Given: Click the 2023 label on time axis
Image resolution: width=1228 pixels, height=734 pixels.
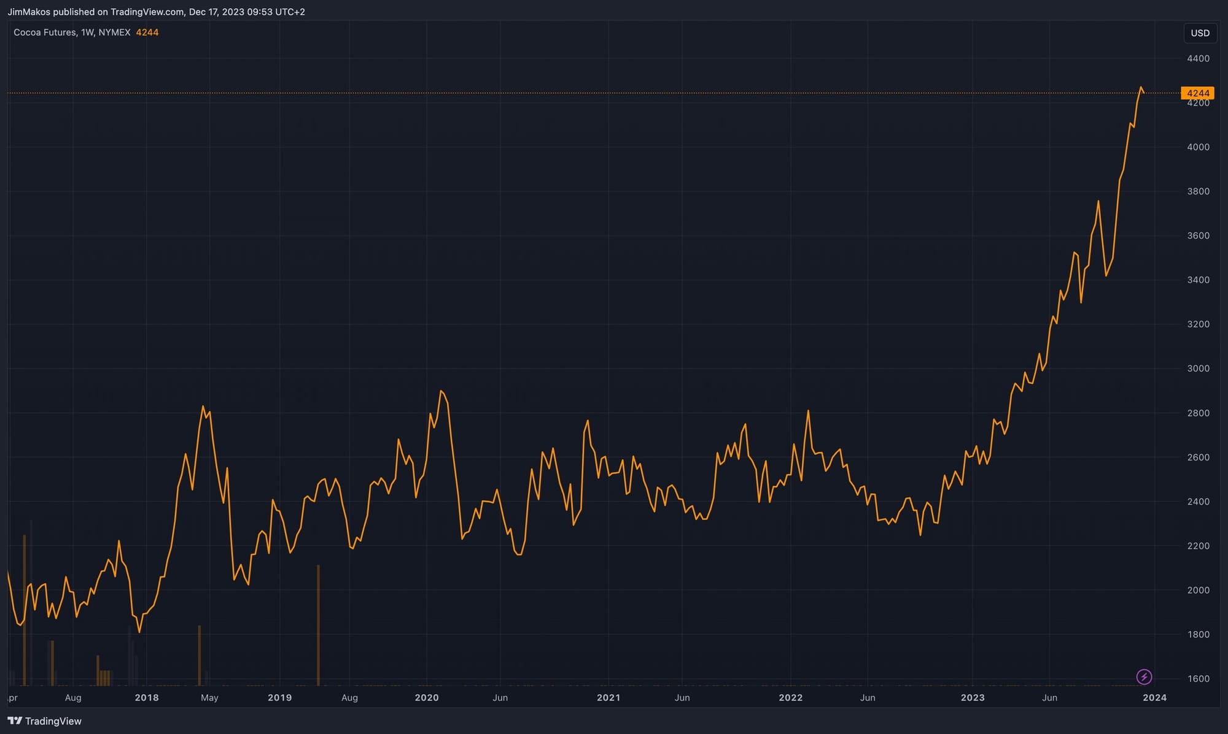Looking at the screenshot, I should (973, 698).
